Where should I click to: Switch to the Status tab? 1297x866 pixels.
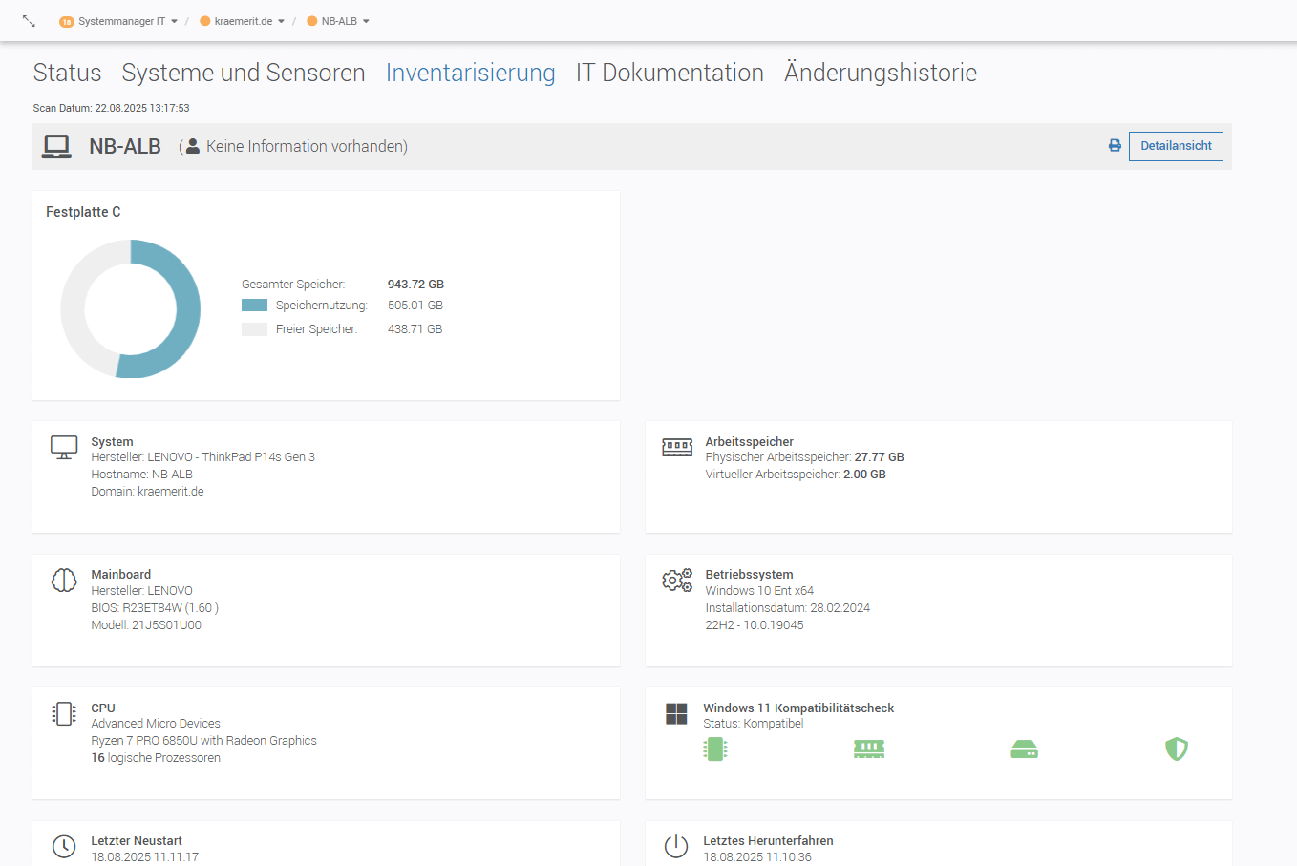click(x=67, y=73)
